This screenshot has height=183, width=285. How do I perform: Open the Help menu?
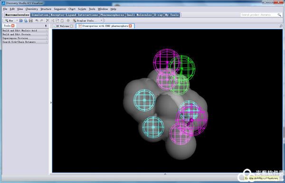[113, 9]
